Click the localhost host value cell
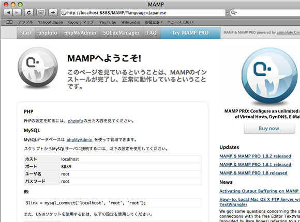The width and height of the screenshot is (300, 222). tap(130, 159)
